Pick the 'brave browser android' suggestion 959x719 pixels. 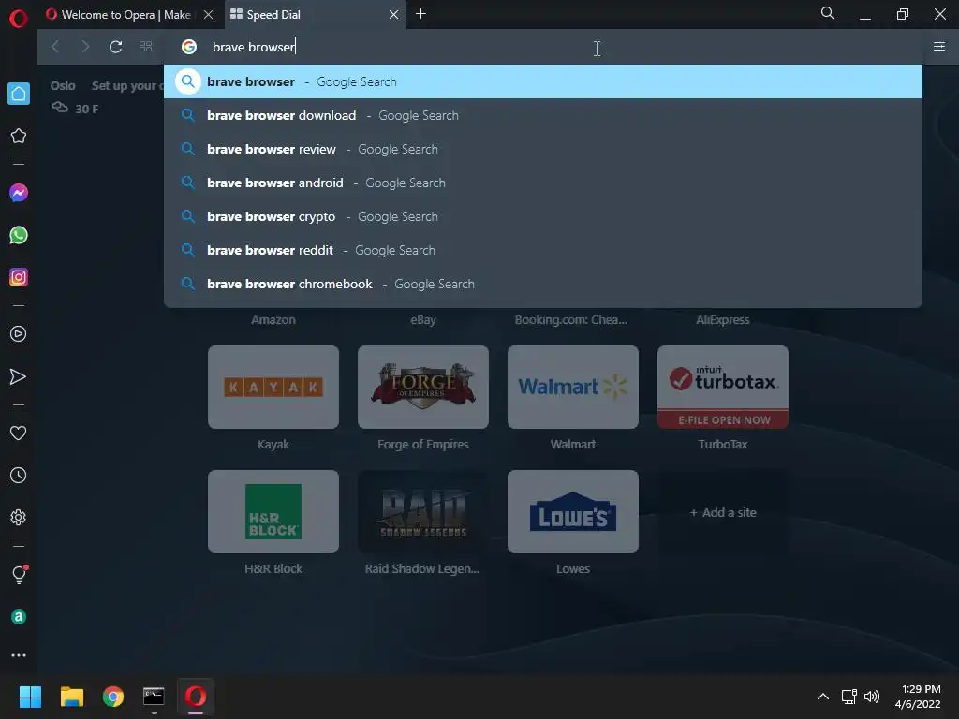543,183
